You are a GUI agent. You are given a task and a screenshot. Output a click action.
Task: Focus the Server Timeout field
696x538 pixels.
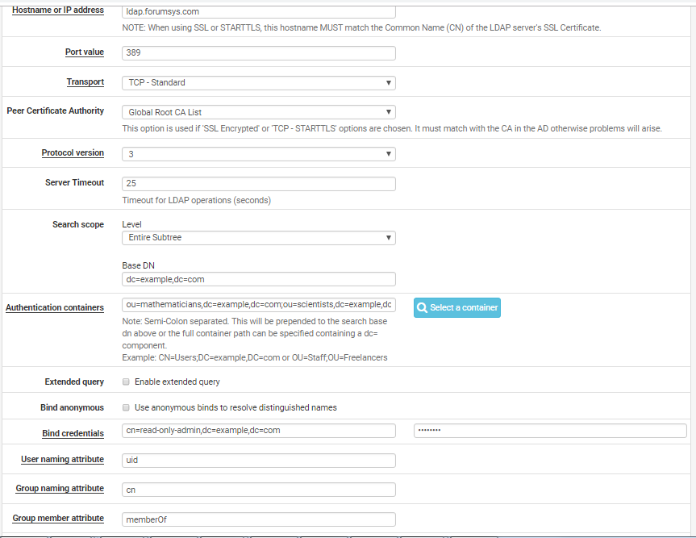click(258, 184)
